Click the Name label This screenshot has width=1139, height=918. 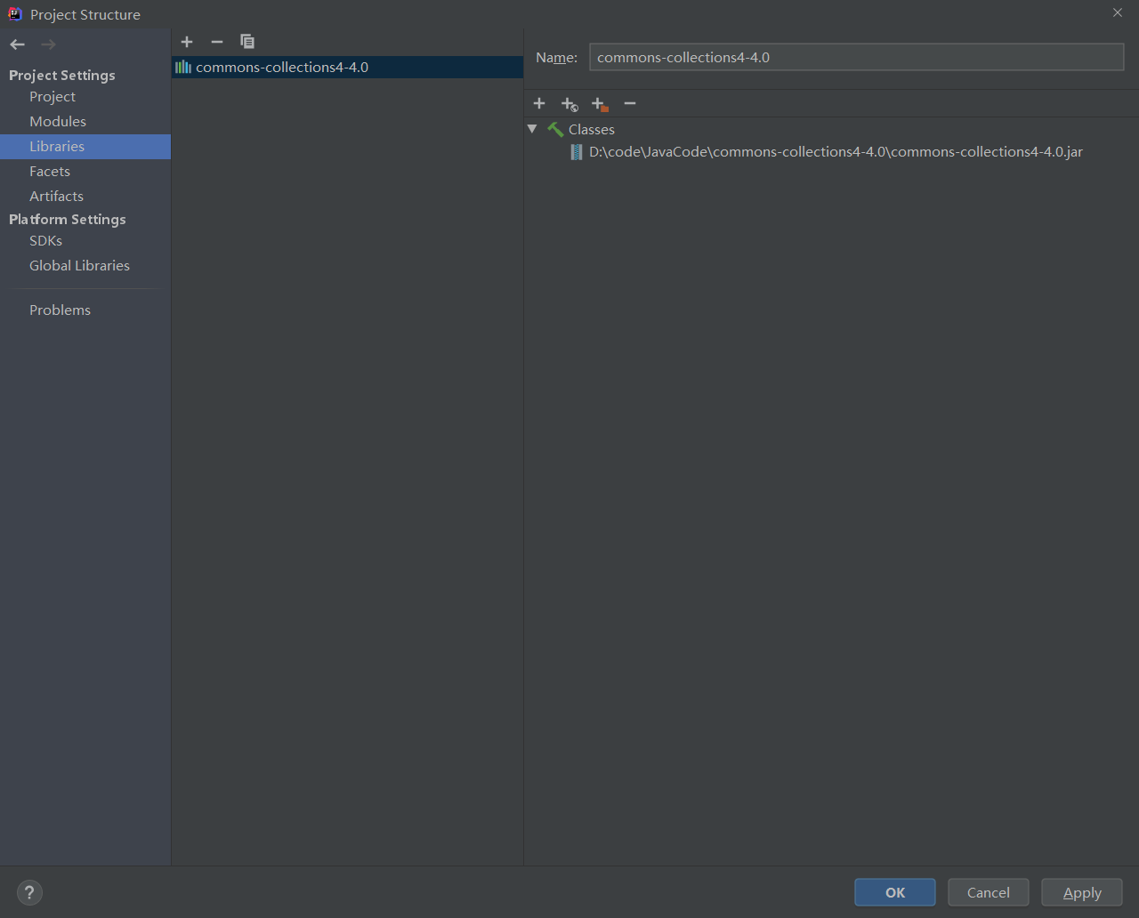tap(556, 57)
